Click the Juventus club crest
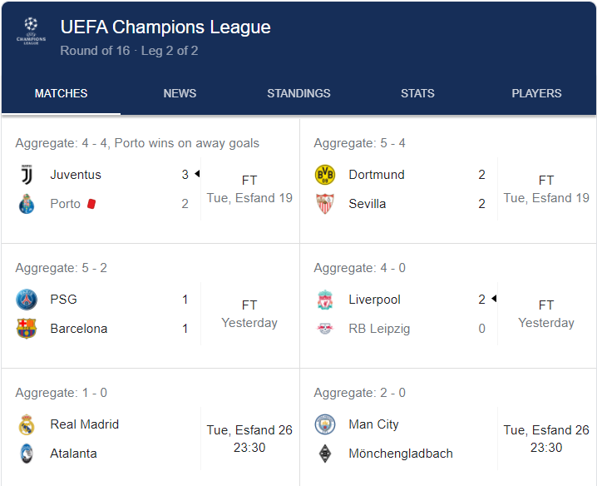 pos(27,175)
